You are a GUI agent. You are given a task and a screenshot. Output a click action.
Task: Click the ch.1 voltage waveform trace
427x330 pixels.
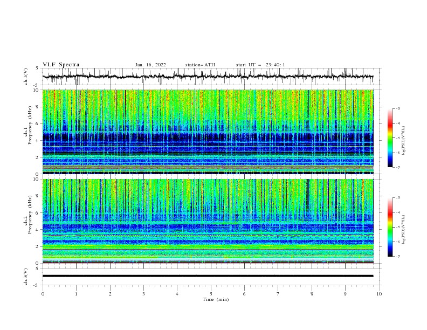[208, 77]
